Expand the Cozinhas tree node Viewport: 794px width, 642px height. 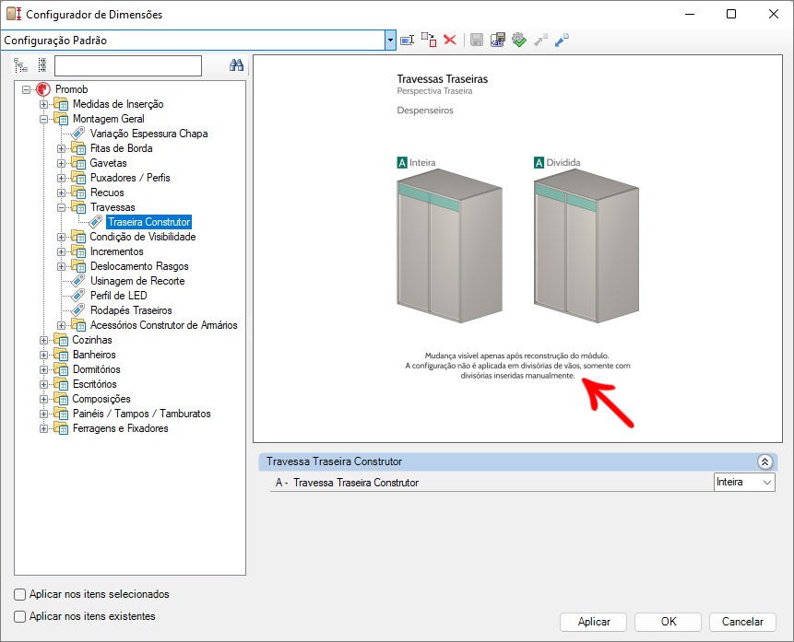[43, 340]
